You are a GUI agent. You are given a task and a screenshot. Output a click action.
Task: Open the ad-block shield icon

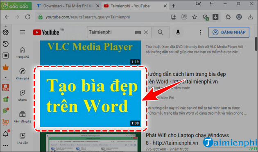[x=206, y=17]
